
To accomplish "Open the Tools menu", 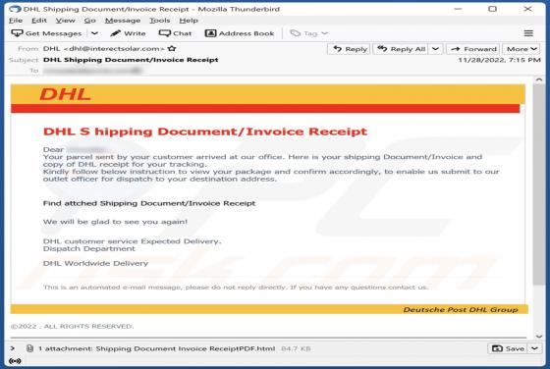I will [159, 21].
